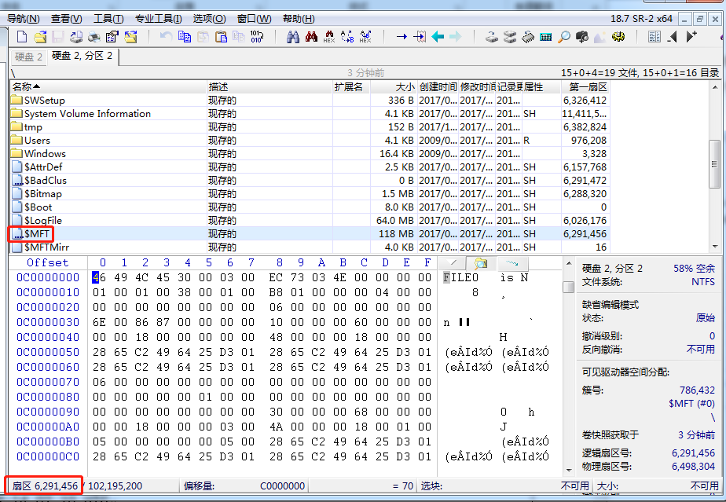This screenshot has height=502, width=726.
Task: Sort by the 第一扇区 column header
Action: 585,86
